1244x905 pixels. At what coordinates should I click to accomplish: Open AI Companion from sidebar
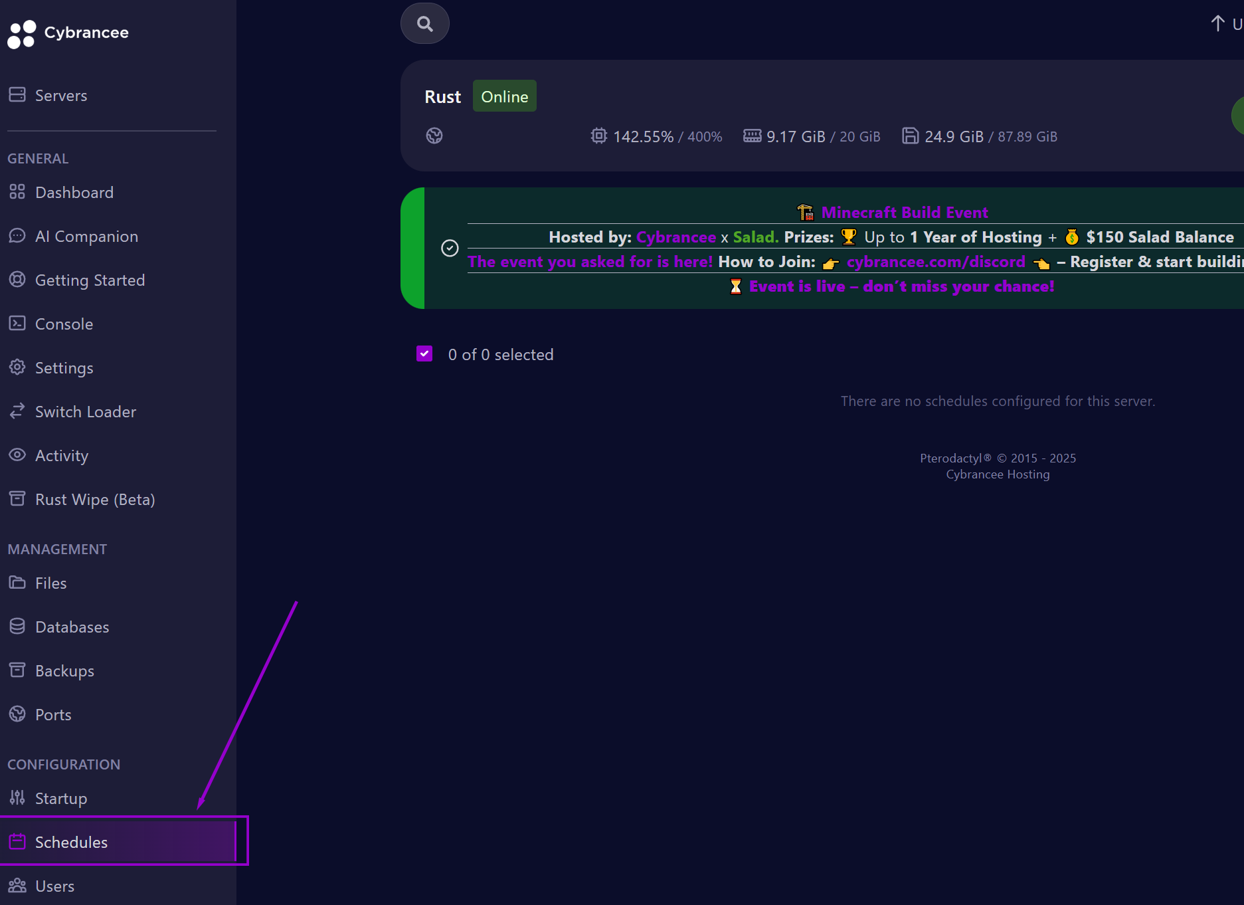[86, 237]
